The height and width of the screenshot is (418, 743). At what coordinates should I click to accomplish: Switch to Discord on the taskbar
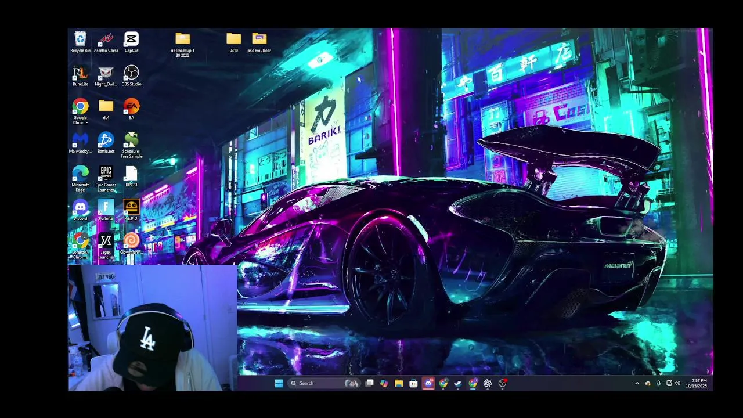[428, 383]
